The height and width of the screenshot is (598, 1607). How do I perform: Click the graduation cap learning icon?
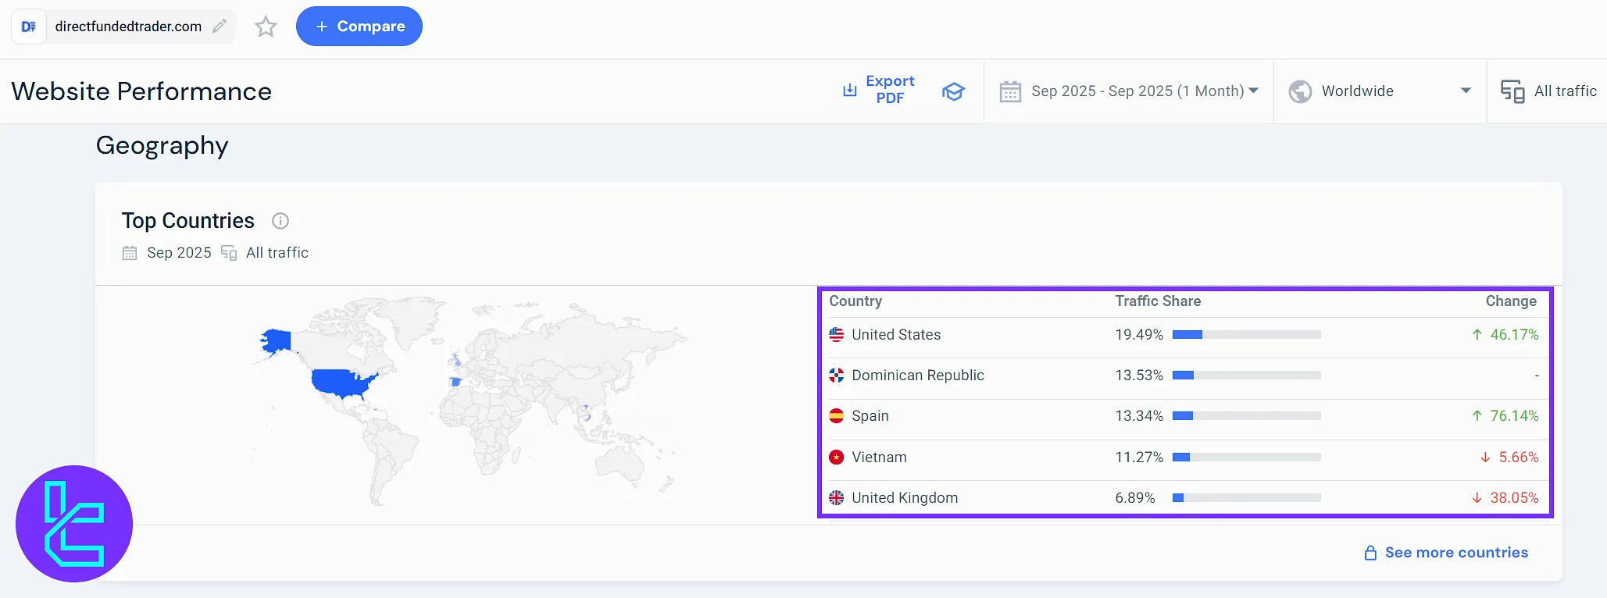click(953, 91)
